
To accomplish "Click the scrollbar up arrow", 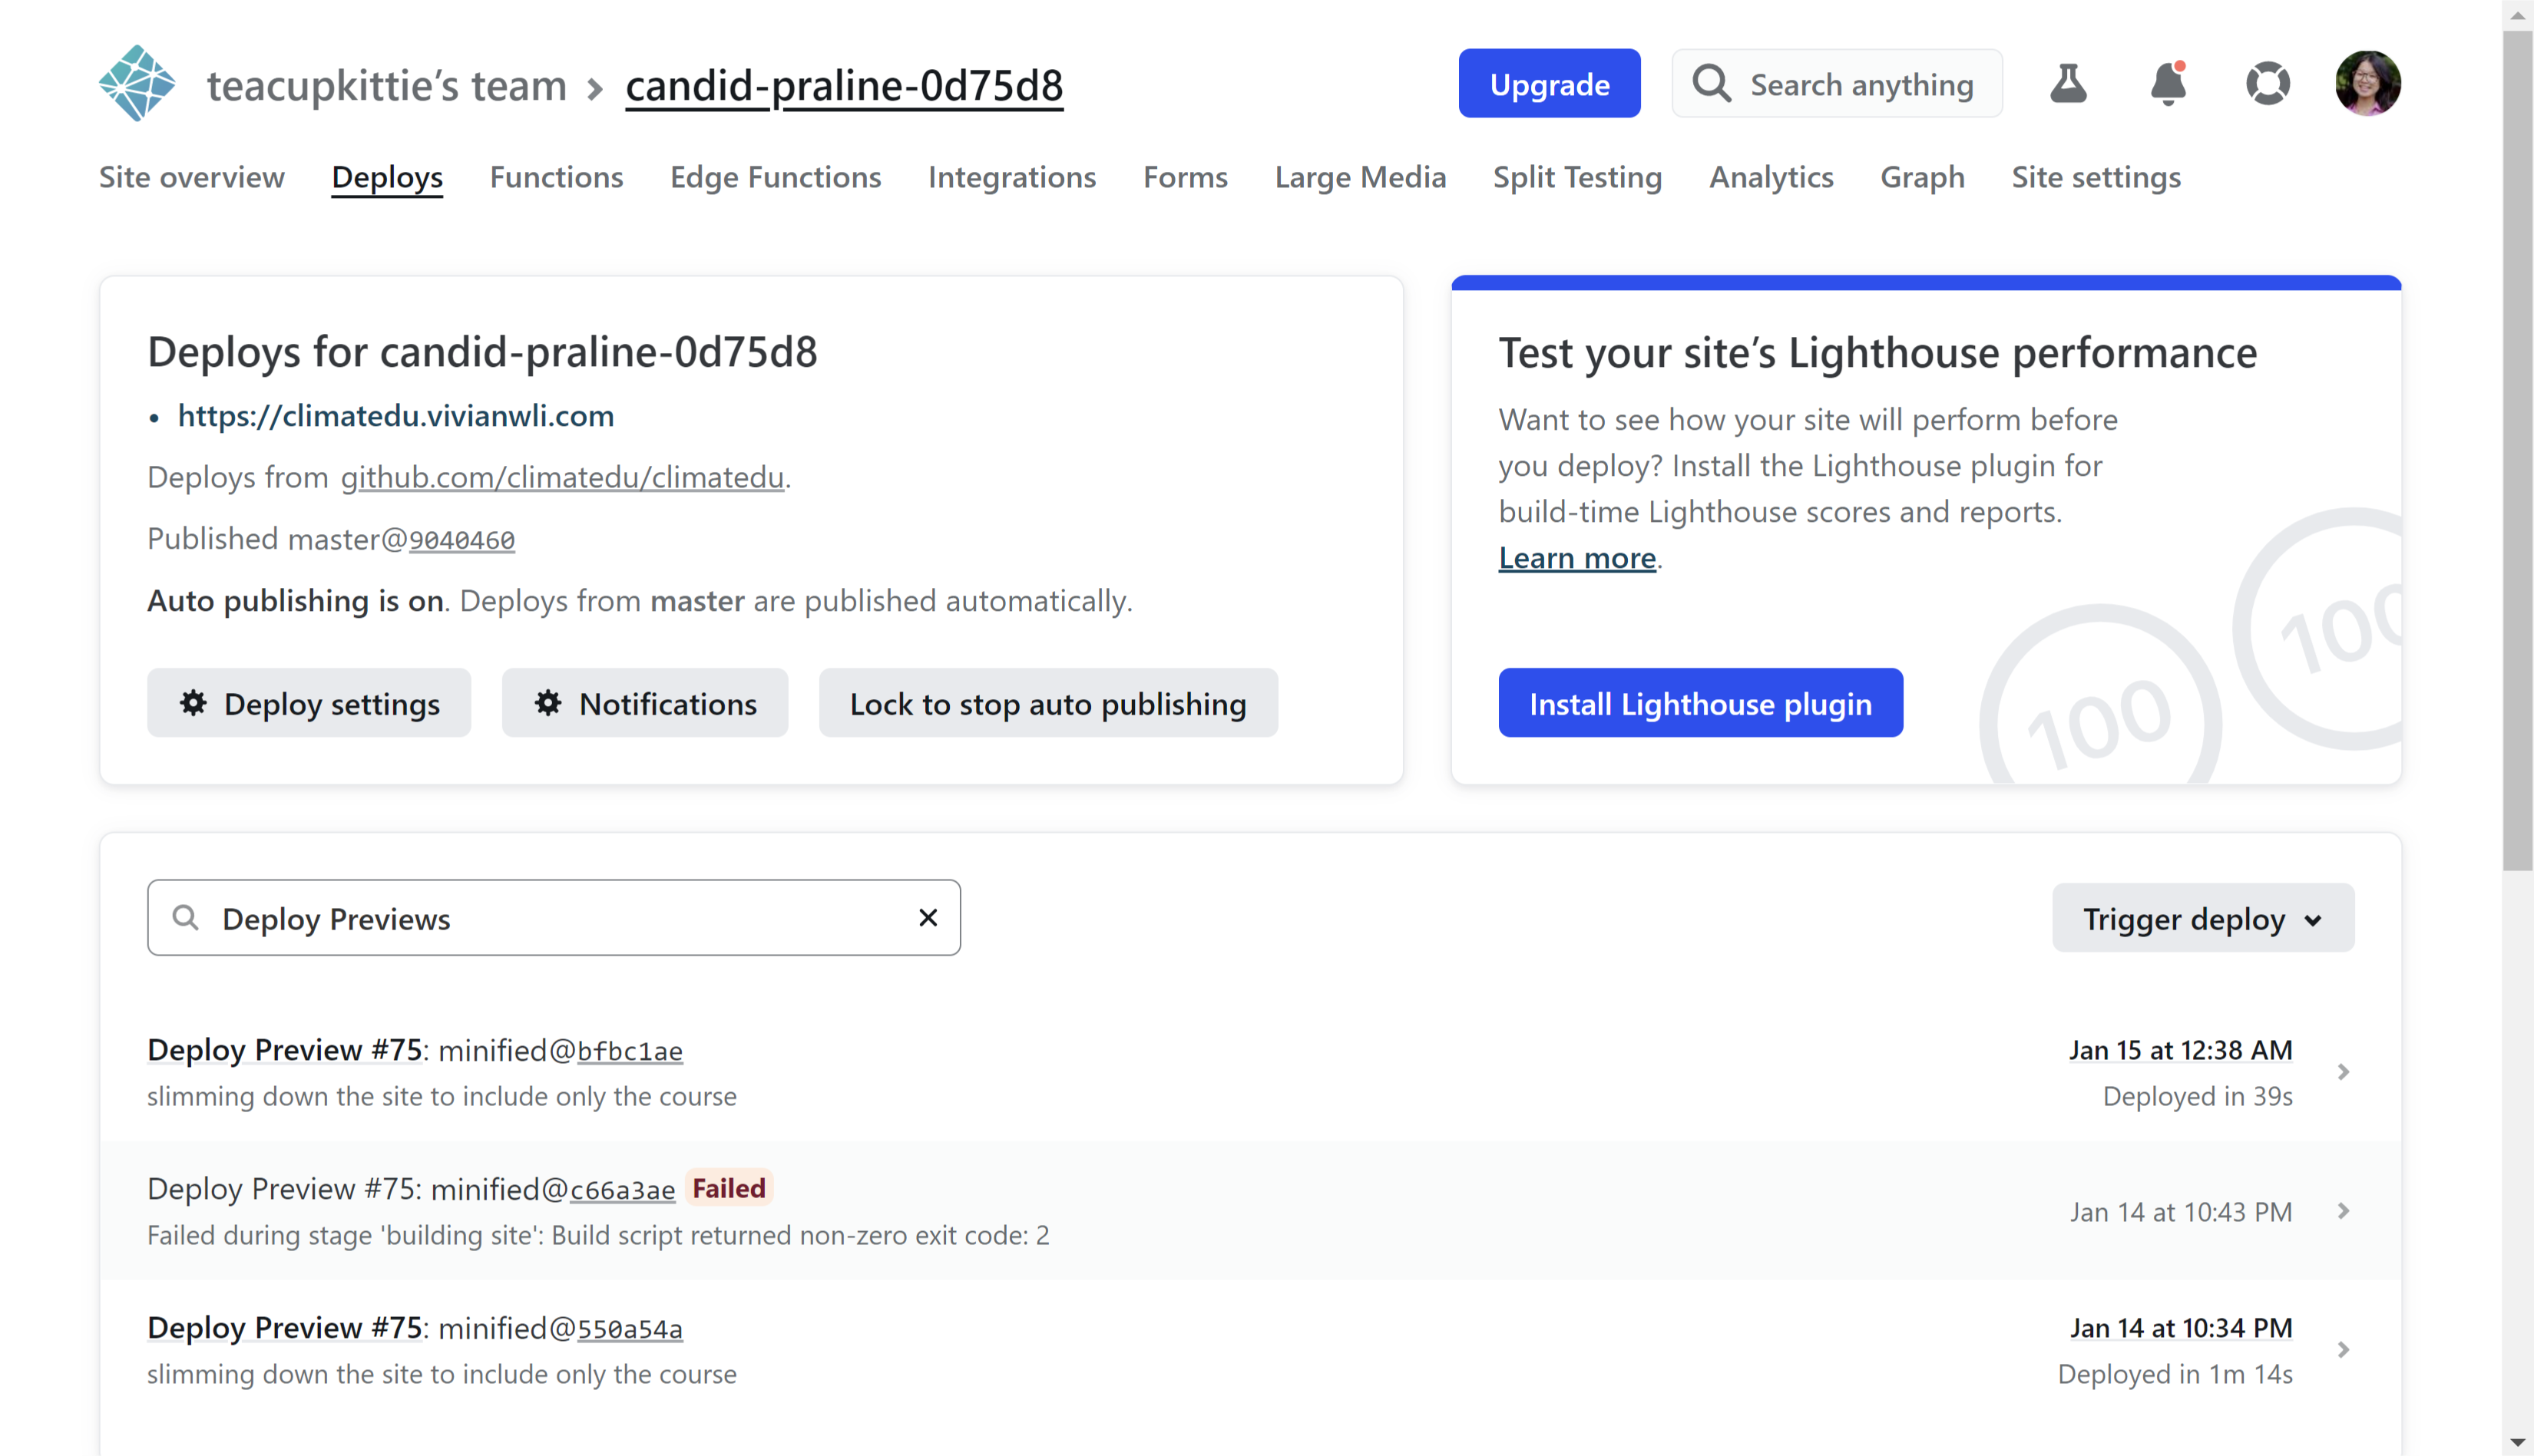I will coord(2518,15).
